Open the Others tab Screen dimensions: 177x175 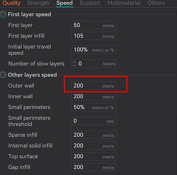click(x=156, y=3)
